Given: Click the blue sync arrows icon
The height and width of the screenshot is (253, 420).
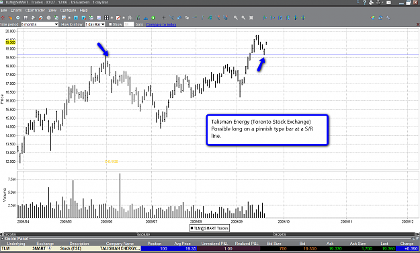Looking at the screenshot, I should (x=380, y=17).
